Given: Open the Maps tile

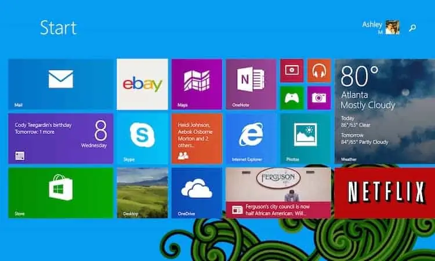Looking at the screenshot, I should (197, 84).
